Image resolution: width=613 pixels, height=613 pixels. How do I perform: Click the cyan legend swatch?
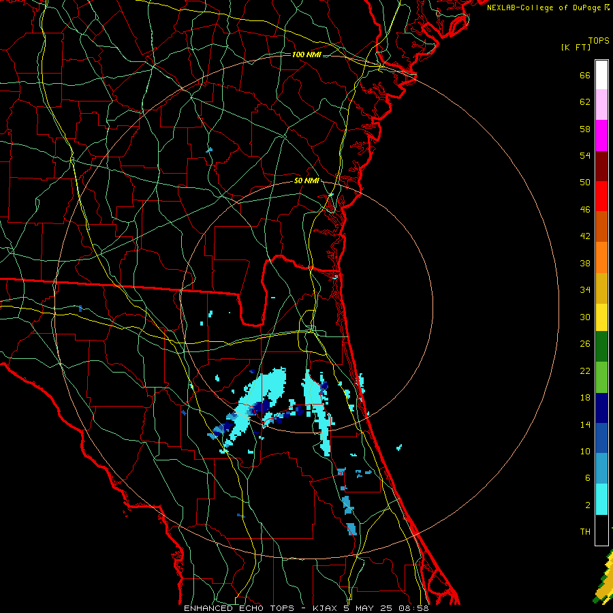pyautogui.click(x=601, y=499)
